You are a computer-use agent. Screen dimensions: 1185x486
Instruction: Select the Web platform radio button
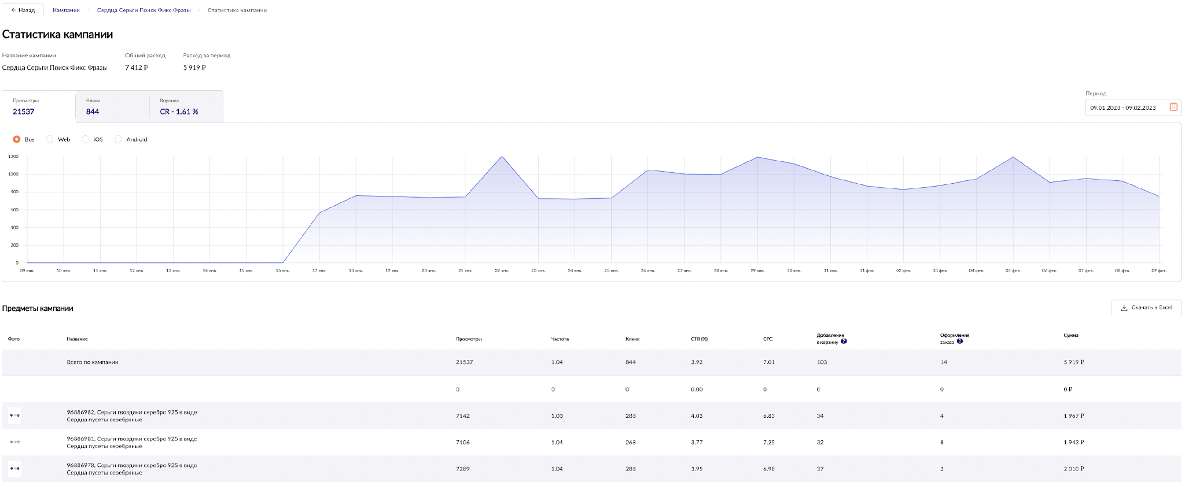pos(50,139)
